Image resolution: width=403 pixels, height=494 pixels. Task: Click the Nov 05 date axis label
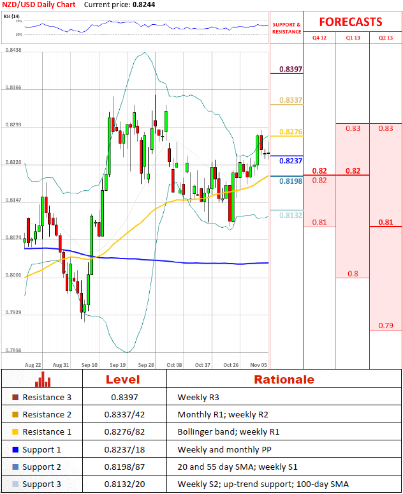(x=258, y=365)
